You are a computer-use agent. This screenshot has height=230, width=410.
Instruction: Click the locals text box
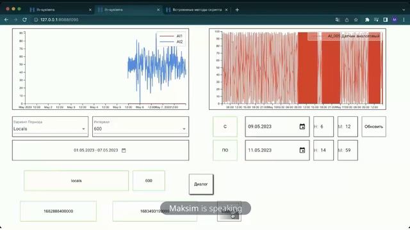(76, 181)
